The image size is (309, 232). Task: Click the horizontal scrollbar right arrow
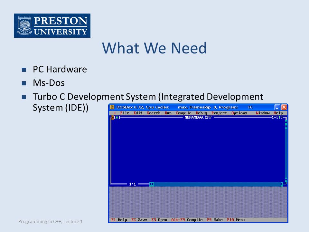point(282,184)
